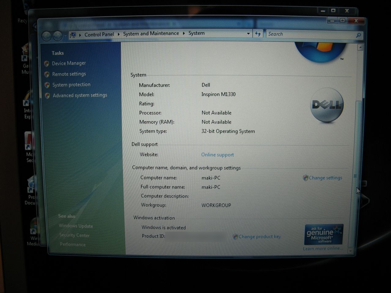Maximize the System window
The image size is (391, 293).
coord(342,20)
